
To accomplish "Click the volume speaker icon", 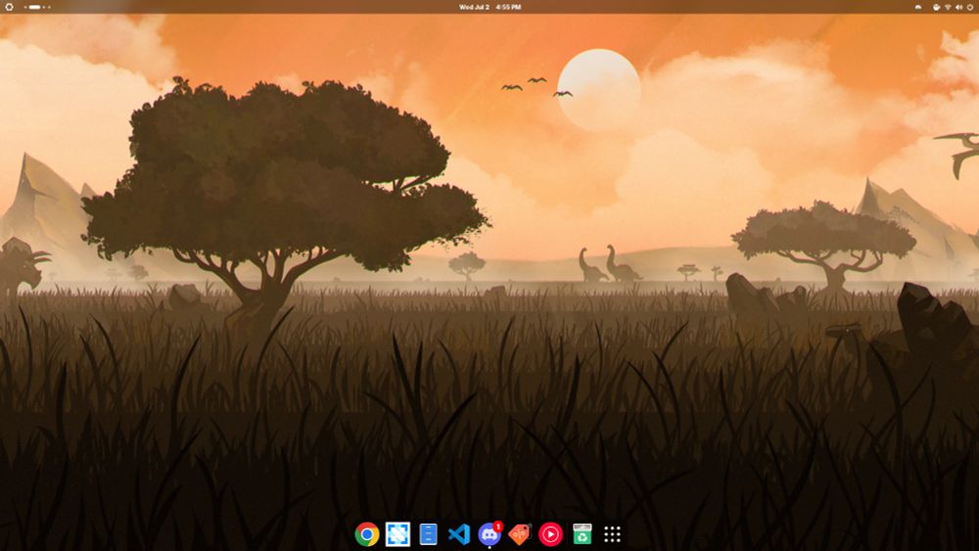I will 958,7.
